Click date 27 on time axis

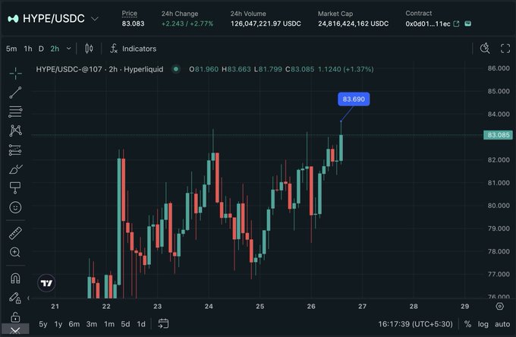tap(362, 307)
